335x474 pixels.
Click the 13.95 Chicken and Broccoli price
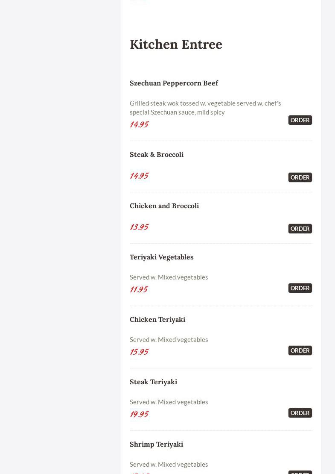pyautogui.click(x=139, y=227)
